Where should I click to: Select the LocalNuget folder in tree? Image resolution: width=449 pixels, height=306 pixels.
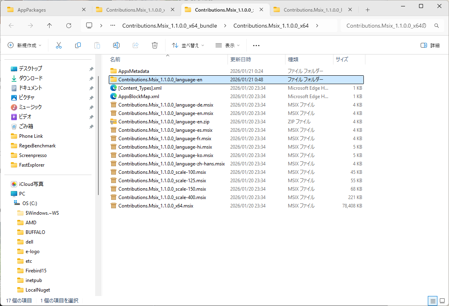coord(38,290)
